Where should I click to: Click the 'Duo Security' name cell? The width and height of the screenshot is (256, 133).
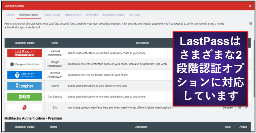[x=55, y=97]
